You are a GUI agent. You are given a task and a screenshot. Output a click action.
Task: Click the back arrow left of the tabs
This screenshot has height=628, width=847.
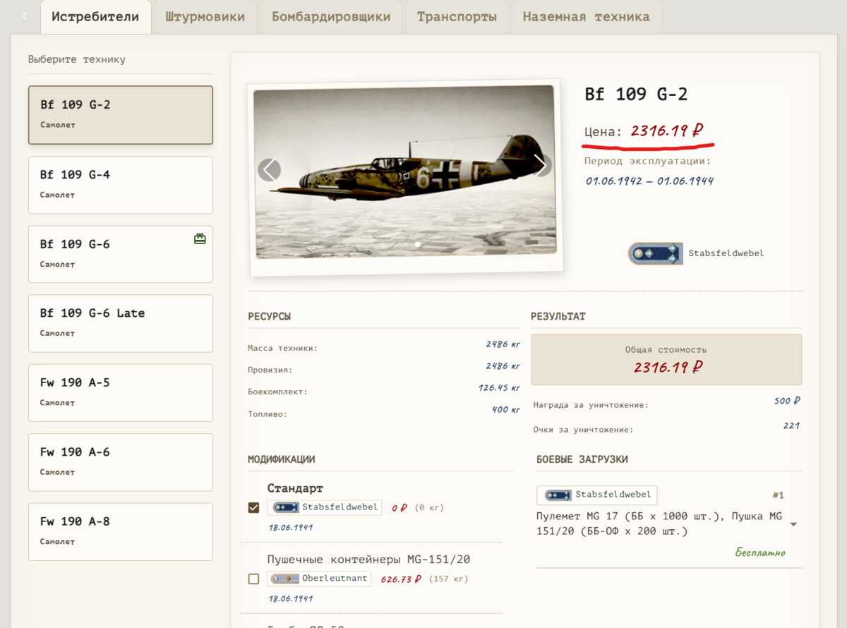coord(25,16)
